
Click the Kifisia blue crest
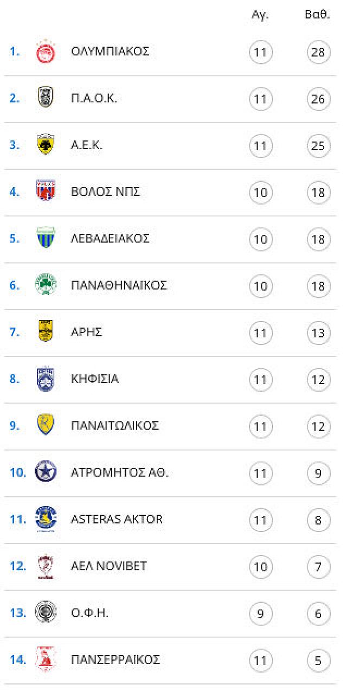tap(46, 379)
